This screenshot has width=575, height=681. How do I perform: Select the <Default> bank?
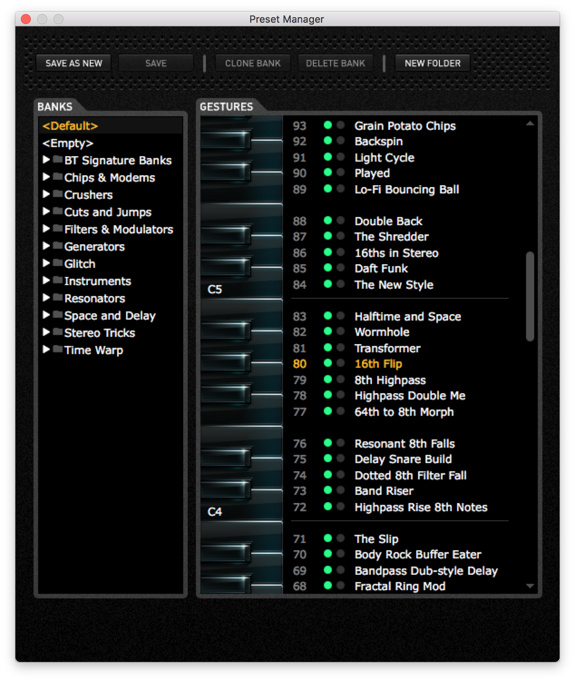coord(111,126)
